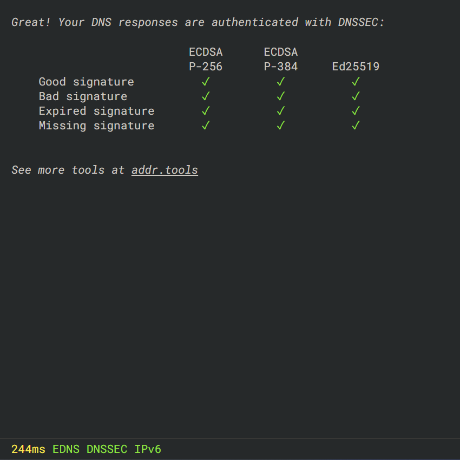460x460 pixels.
Task: Click Missing signature ECDSA P-256 checkmark
Action: click(x=206, y=126)
